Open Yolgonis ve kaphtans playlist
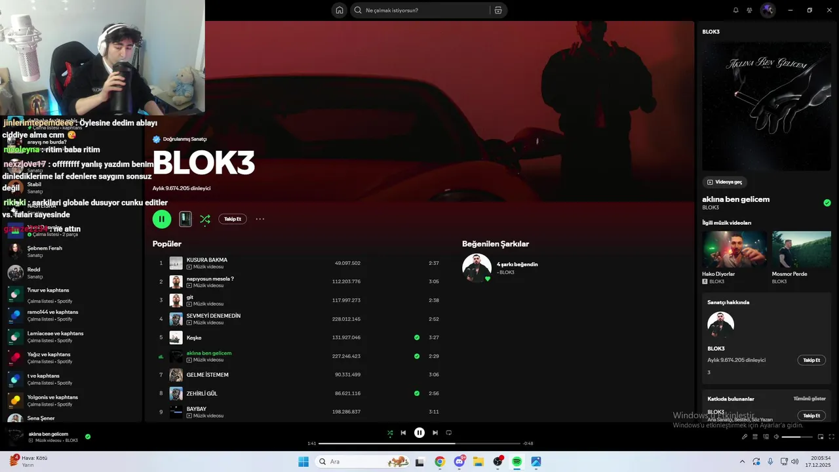Screen dimensions: 839x472 (74, 401)
